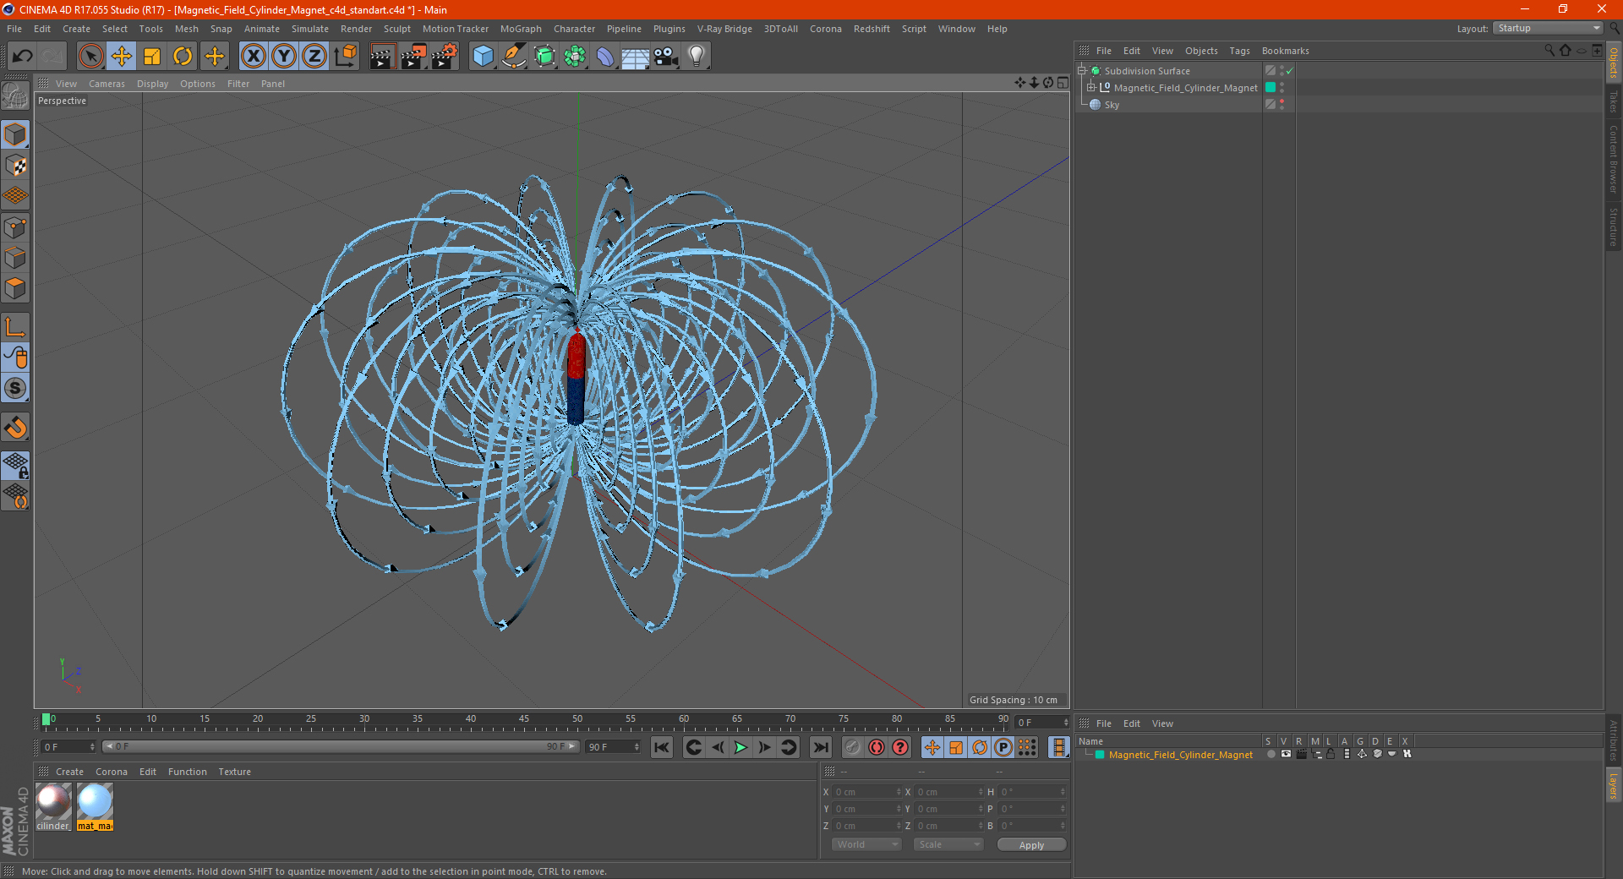The height and width of the screenshot is (879, 1623).
Task: Expand Magnetic_Field_Cylinder_Magnet tree item
Action: click(1091, 87)
